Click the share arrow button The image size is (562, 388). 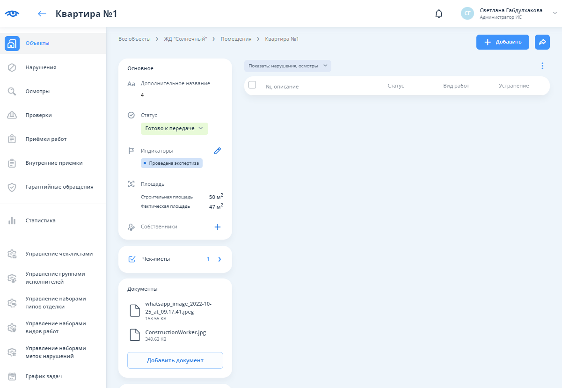click(x=542, y=42)
